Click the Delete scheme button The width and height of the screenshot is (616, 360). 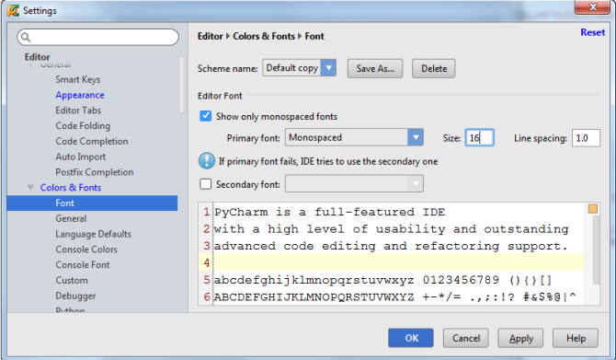coord(434,68)
